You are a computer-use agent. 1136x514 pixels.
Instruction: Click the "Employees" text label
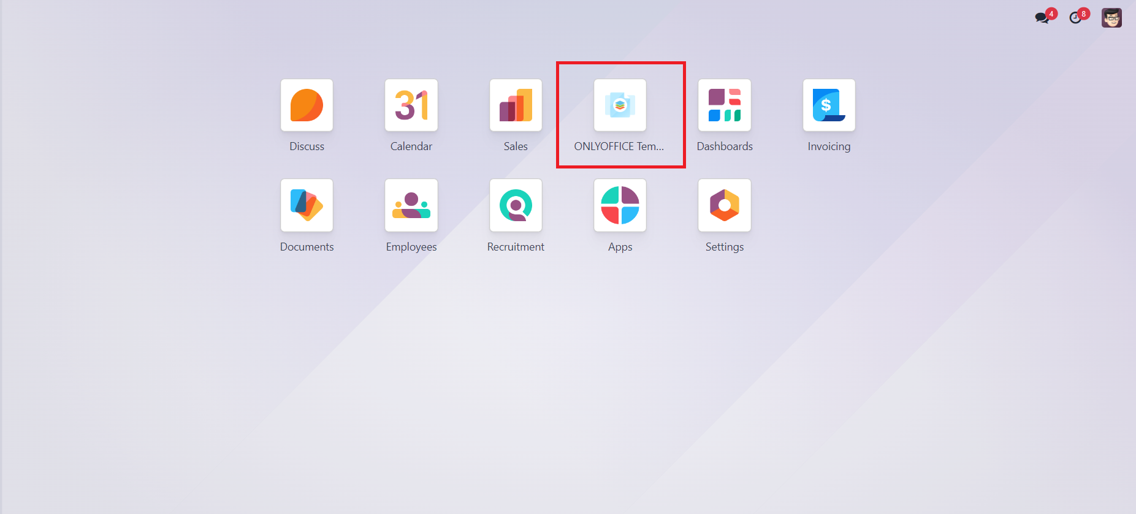point(411,247)
